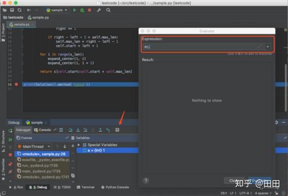Click the Step Into My Code icon
This screenshot has height=196, width=288.
85,130
